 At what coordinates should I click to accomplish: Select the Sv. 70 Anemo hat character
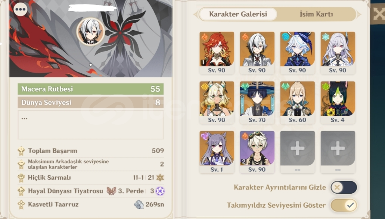tap(257, 102)
